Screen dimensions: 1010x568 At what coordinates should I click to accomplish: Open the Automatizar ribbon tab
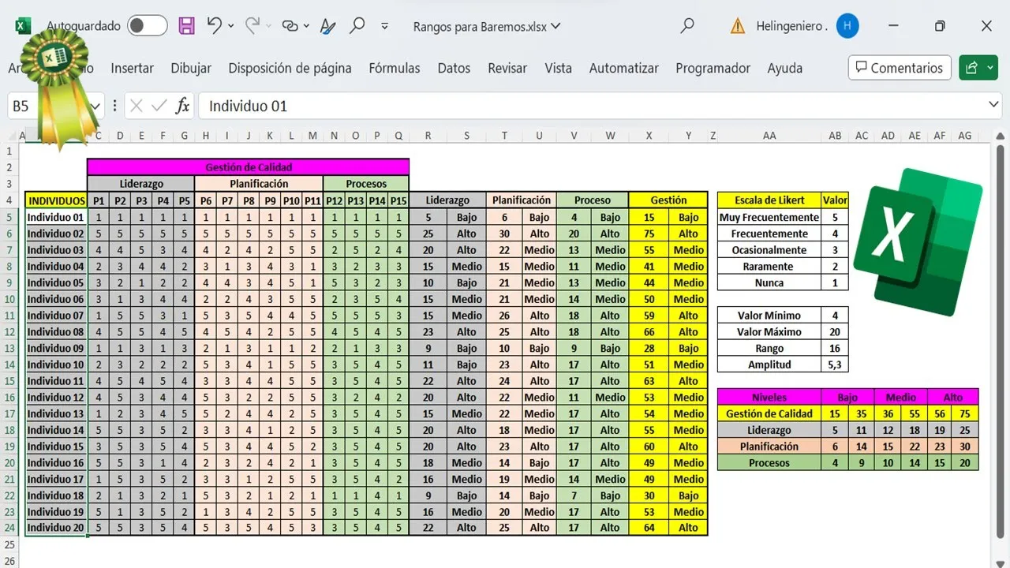(623, 68)
